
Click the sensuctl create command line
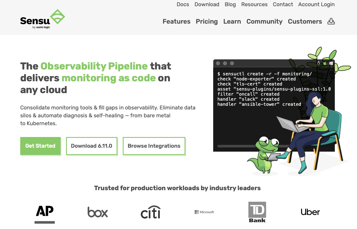pos(265,74)
